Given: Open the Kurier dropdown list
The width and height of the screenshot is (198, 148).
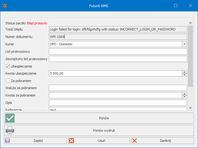Looking at the screenshot, I should (184, 44).
